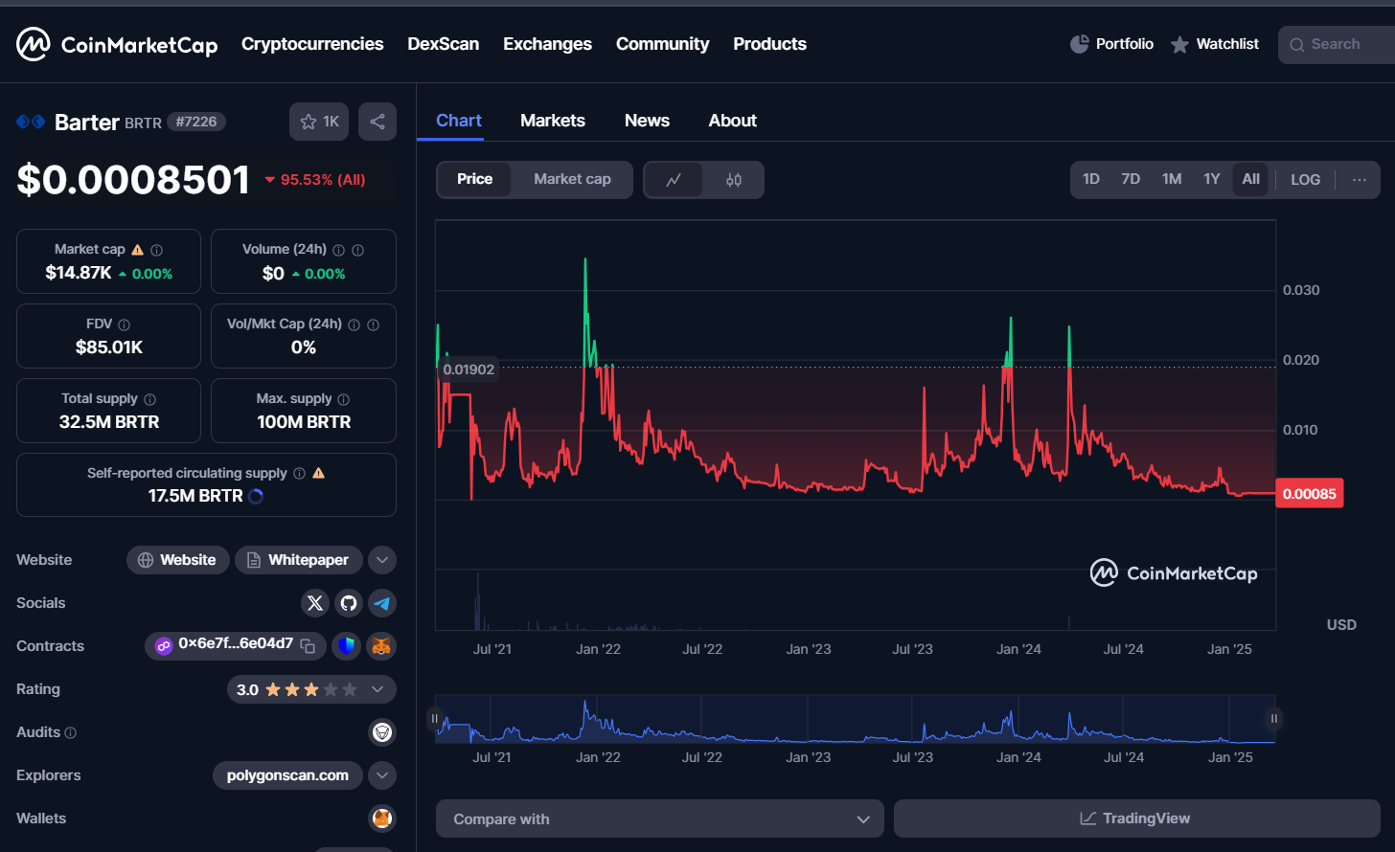Click the 95.53% (All) price change

click(315, 180)
